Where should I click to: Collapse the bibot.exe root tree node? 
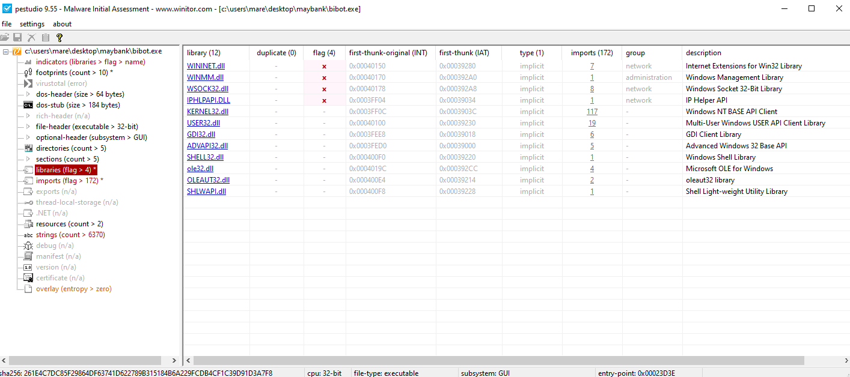pos(5,52)
